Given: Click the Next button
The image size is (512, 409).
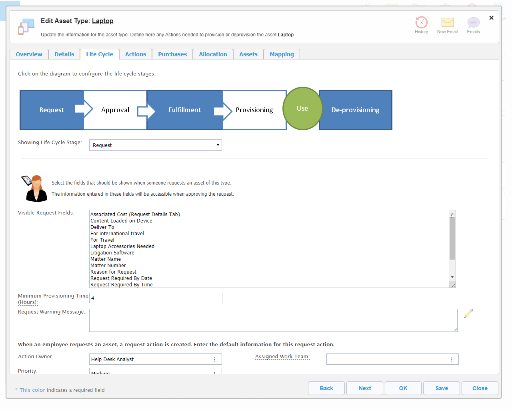Looking at the screenshot, I should click(x=365, y=388).
